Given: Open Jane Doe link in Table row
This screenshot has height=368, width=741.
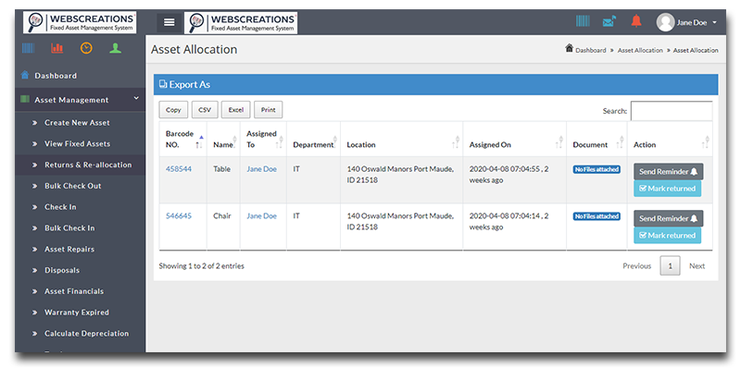Looking at the screenshot, I should (261, 169).
